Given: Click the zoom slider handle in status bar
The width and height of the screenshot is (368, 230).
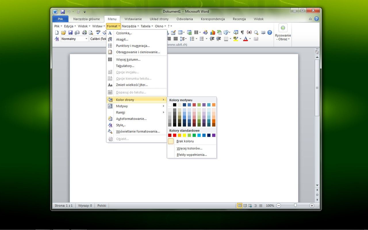Looking at the screenshot, I should click(295, 206).
